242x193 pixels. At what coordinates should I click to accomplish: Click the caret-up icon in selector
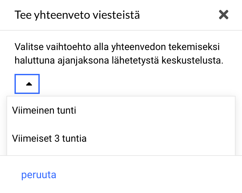[29, 84]
